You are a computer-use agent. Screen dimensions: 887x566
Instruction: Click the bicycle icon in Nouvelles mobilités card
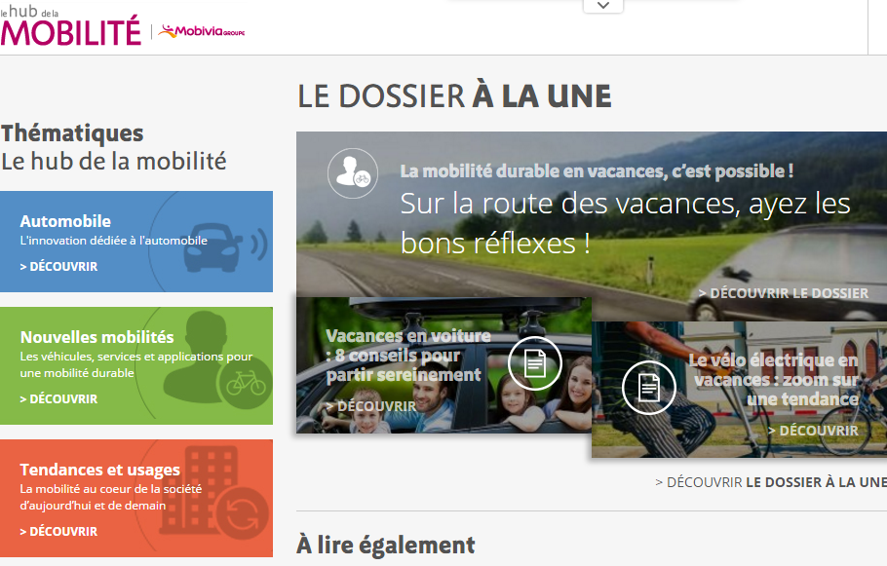[246, 383]
